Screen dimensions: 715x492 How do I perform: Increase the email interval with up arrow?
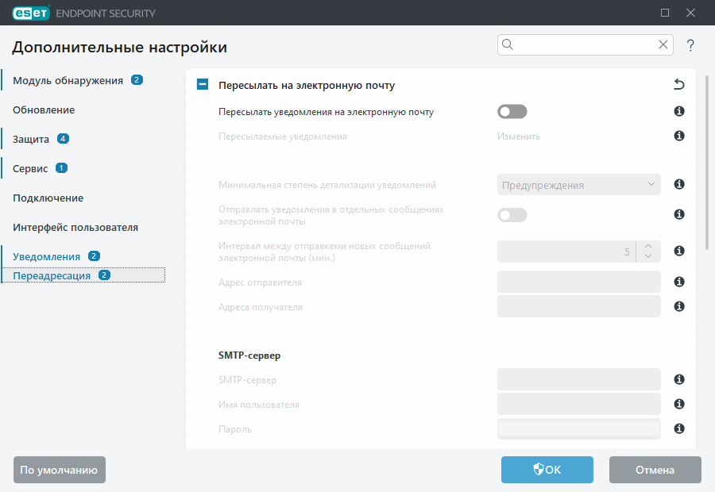coord(648,246)
